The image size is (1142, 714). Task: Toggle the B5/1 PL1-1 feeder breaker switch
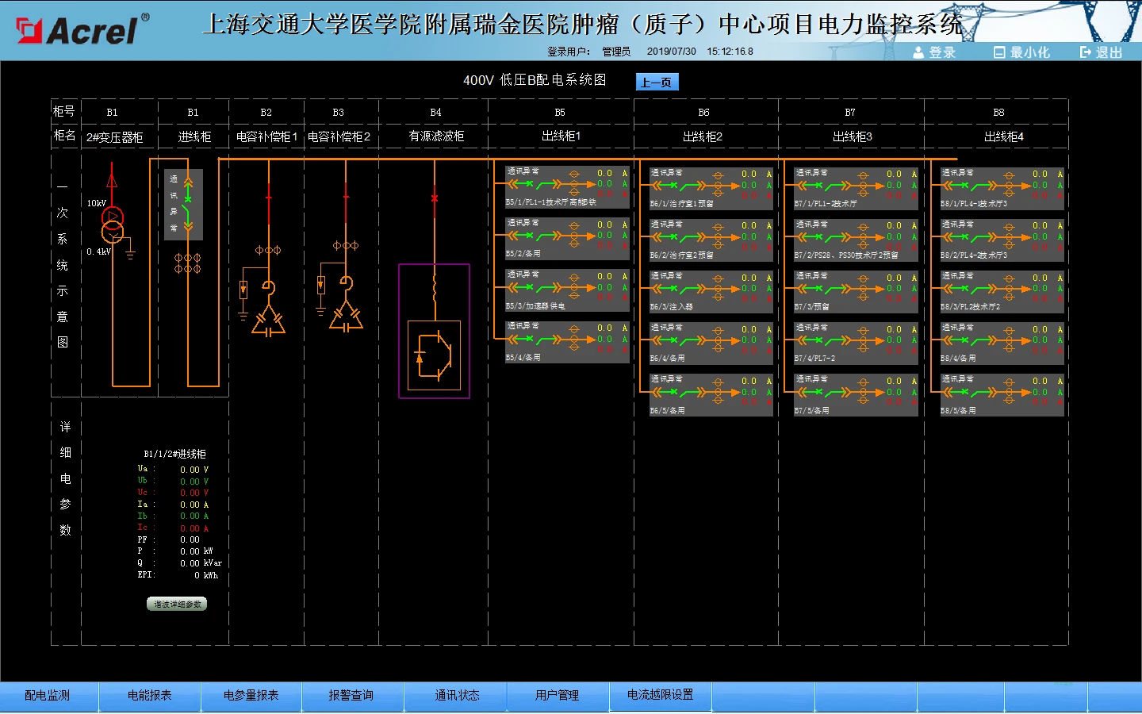(x=546, y=184)
